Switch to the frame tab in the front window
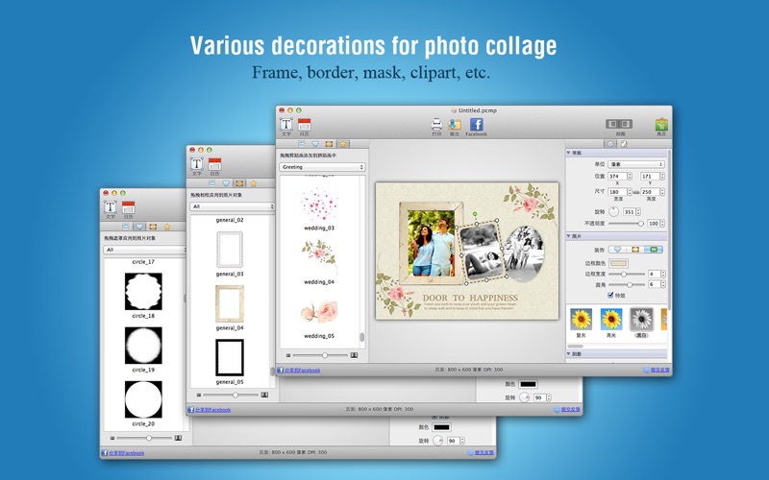This screenshot has height=480, width=769. coord(328,144)
